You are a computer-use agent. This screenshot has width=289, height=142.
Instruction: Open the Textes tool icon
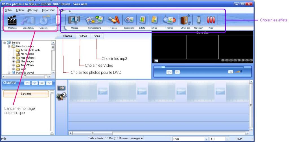tap(114, 20)
